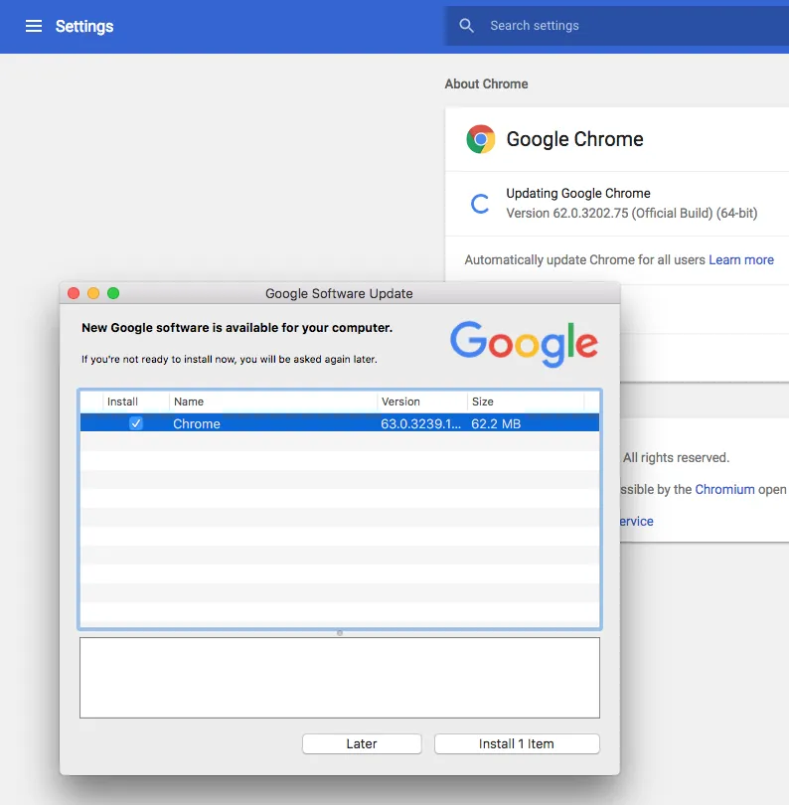Click the 62.2 MB size cell
Image resolution: width=789 pixels, height=805 pixels.
point(496,423)
